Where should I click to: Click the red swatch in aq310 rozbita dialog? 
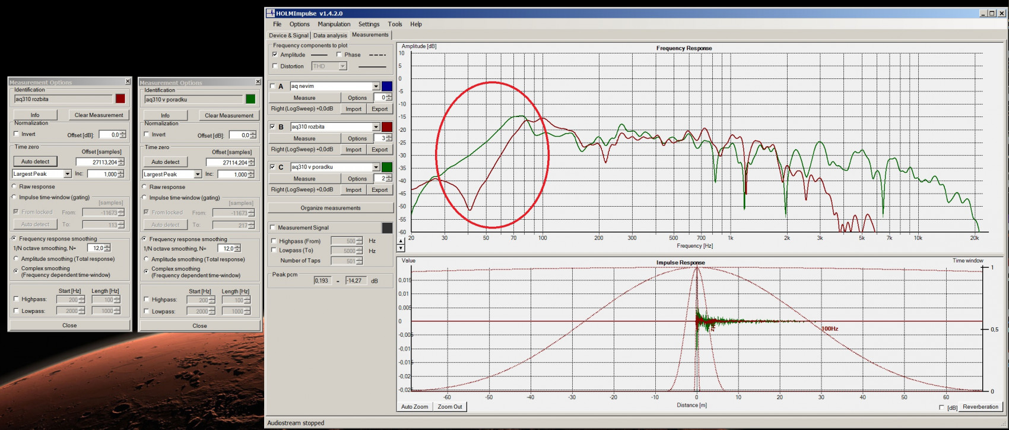coord(120,99)
